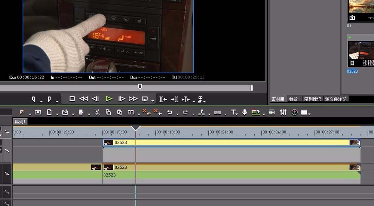The height and width of the screenshot is (206, 374).
Task: Open the audio mixer sliders icon
Action: tap(283, 112)
